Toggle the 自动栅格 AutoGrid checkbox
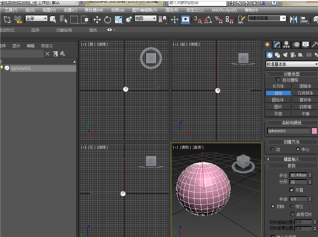 (x=278, y=79)
